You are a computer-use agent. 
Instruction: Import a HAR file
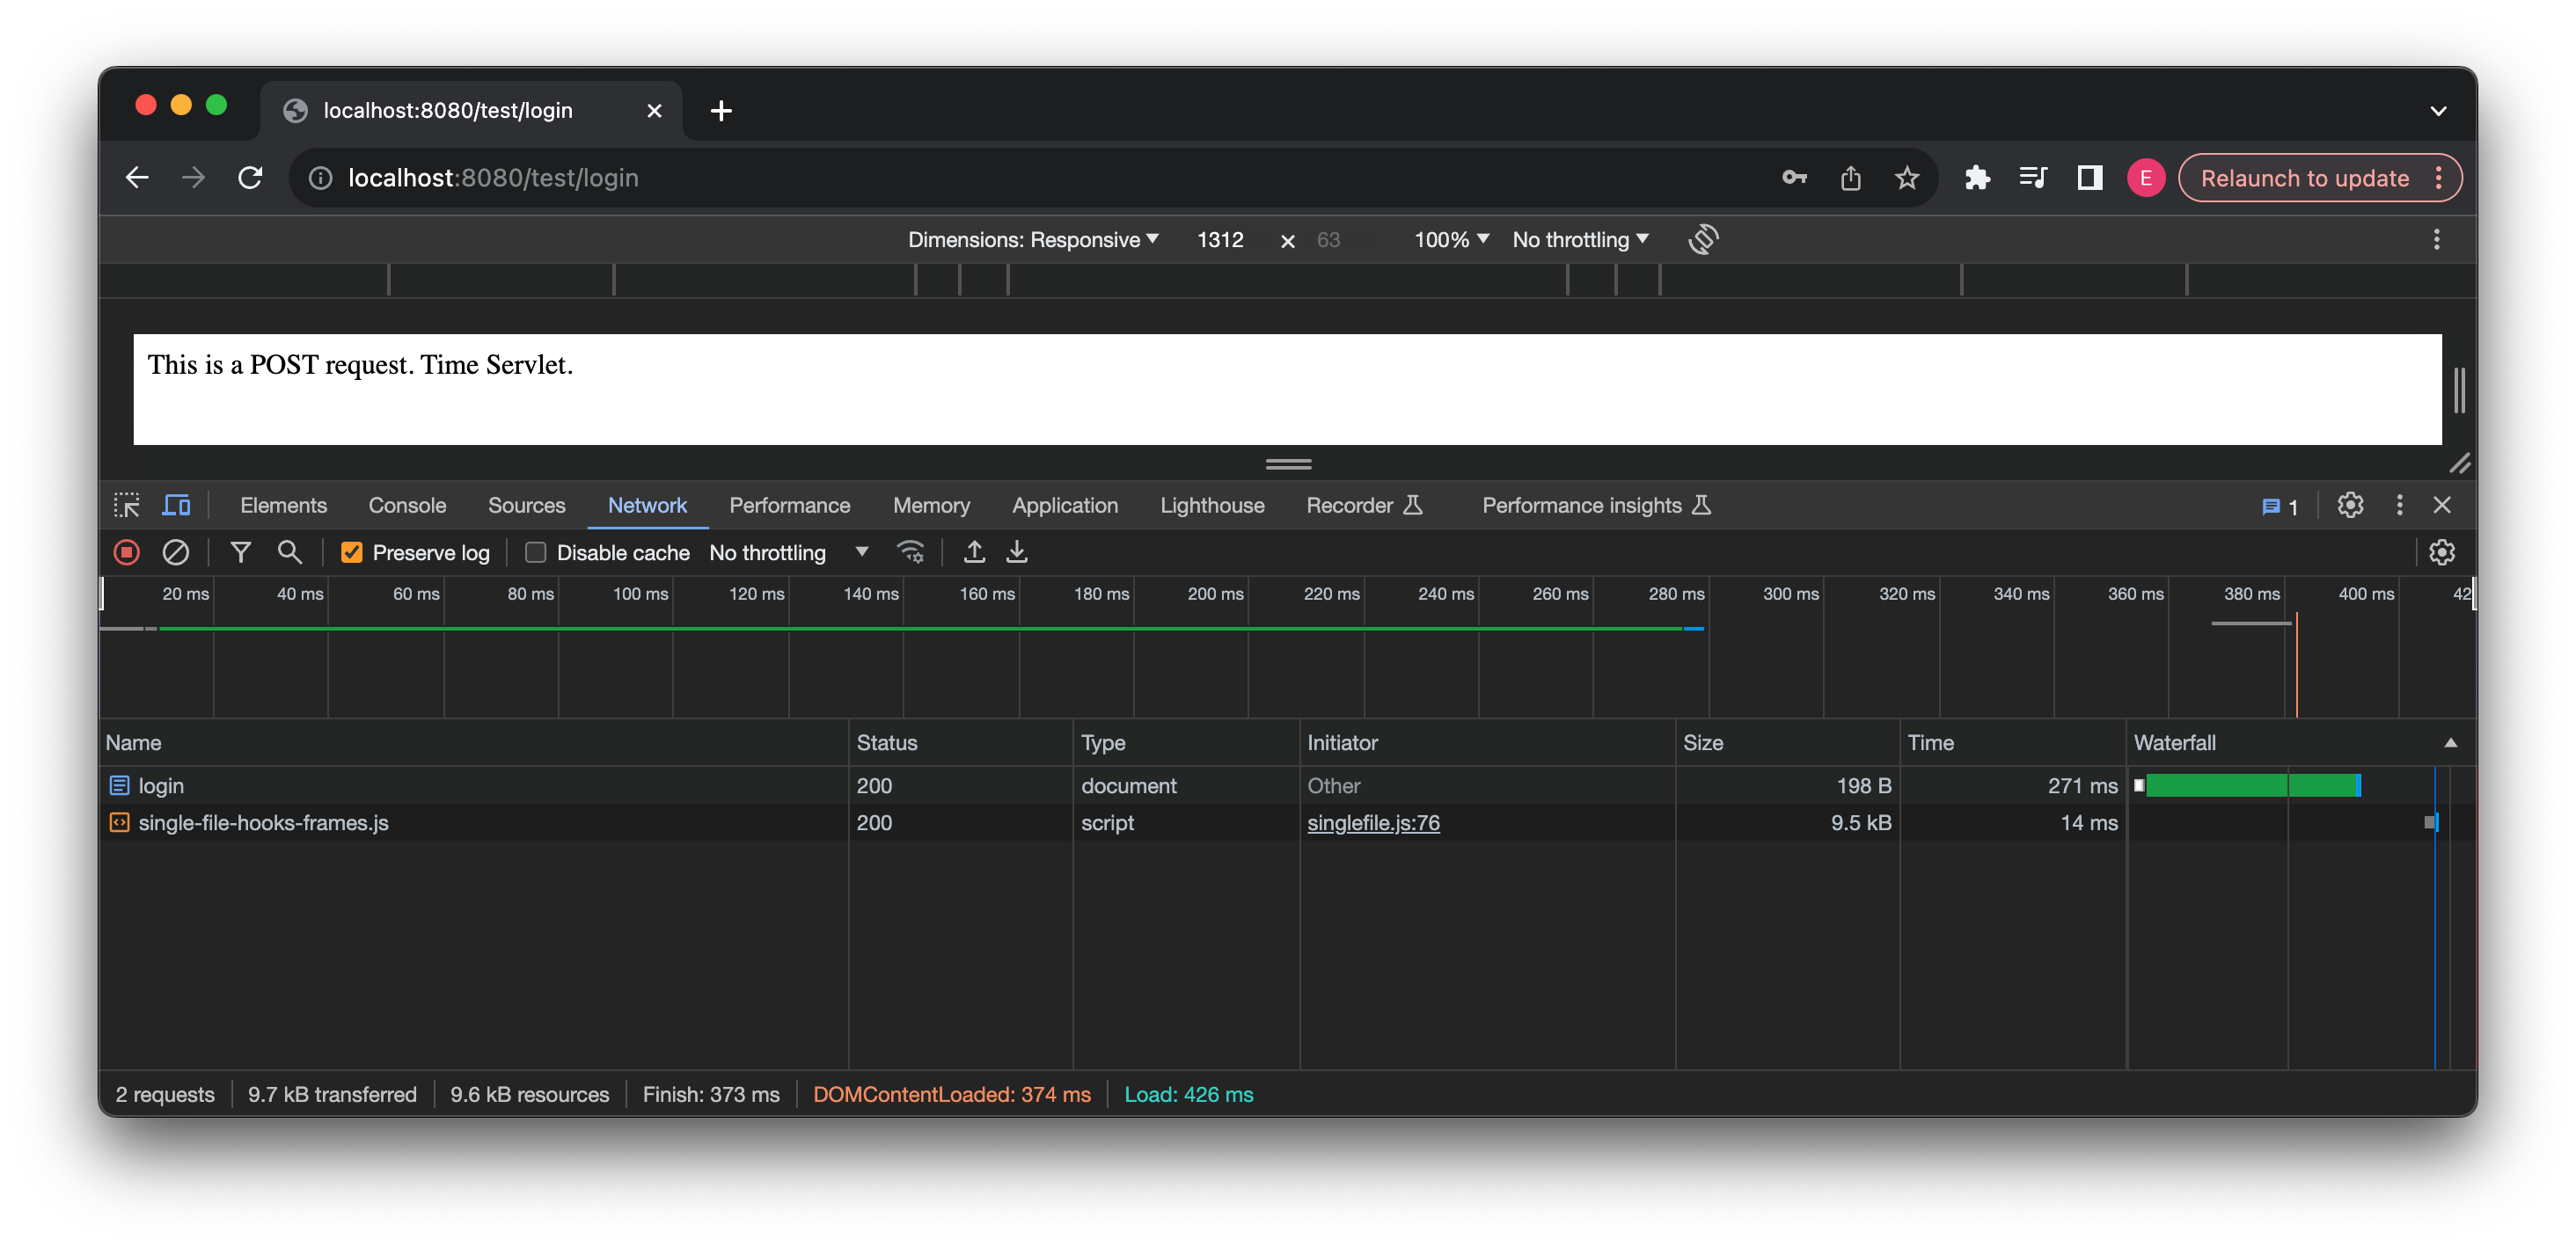[974, 551]
